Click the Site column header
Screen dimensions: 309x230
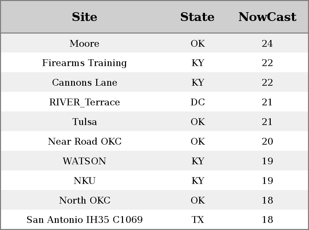[x=84, y=17]
